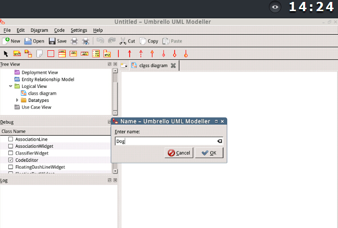Choose the Anchor line tool

(x=28, y=54)
